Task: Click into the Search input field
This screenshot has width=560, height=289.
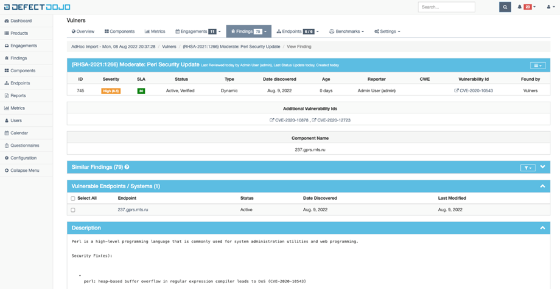Action: [x=446, y=7]
